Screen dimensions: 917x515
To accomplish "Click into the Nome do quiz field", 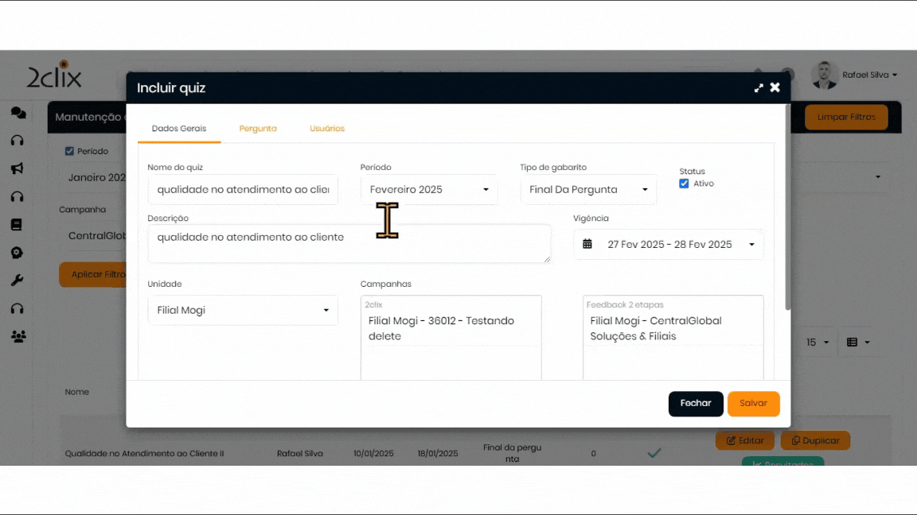I will coord(243,190).
